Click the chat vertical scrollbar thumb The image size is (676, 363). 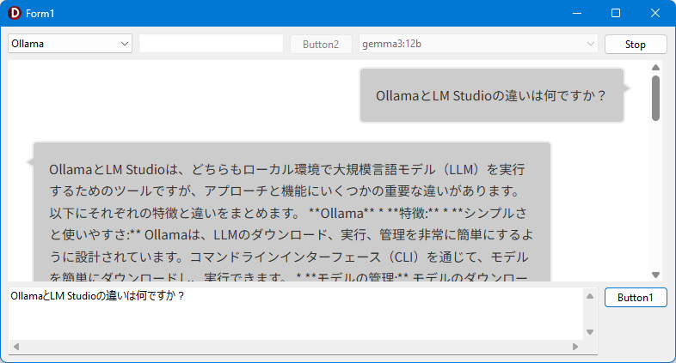[655, 99]
